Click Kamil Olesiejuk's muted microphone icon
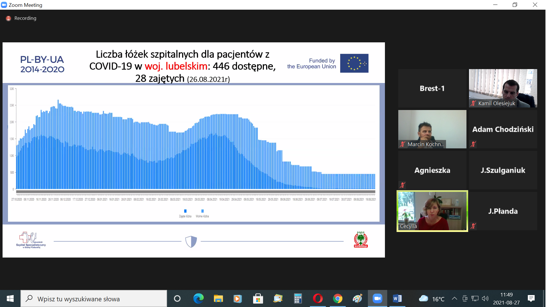 point(473,103)
